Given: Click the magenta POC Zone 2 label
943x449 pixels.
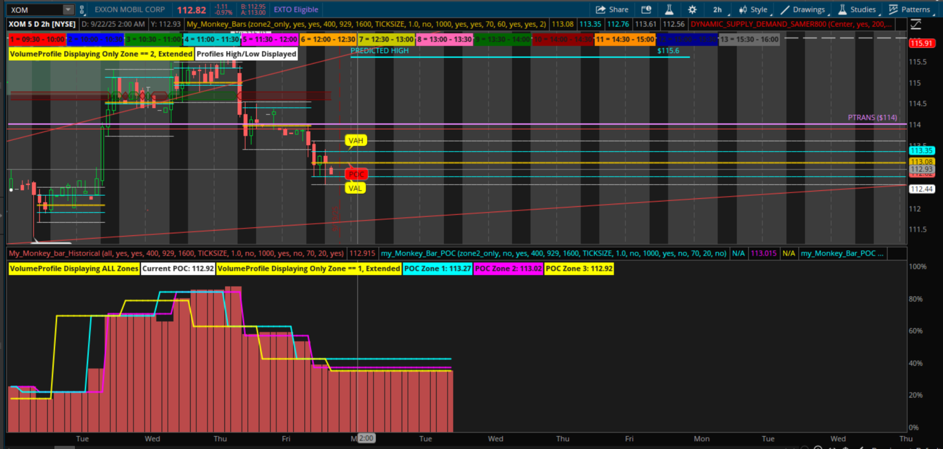Looking at the screenshot, I should point(508,269).
